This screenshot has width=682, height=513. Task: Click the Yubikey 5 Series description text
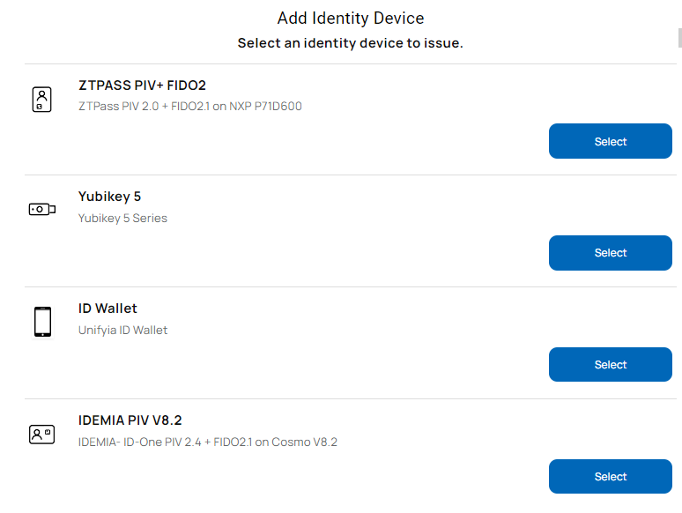(x=122, y=219)
